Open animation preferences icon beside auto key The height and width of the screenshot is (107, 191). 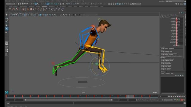(184, 100)
